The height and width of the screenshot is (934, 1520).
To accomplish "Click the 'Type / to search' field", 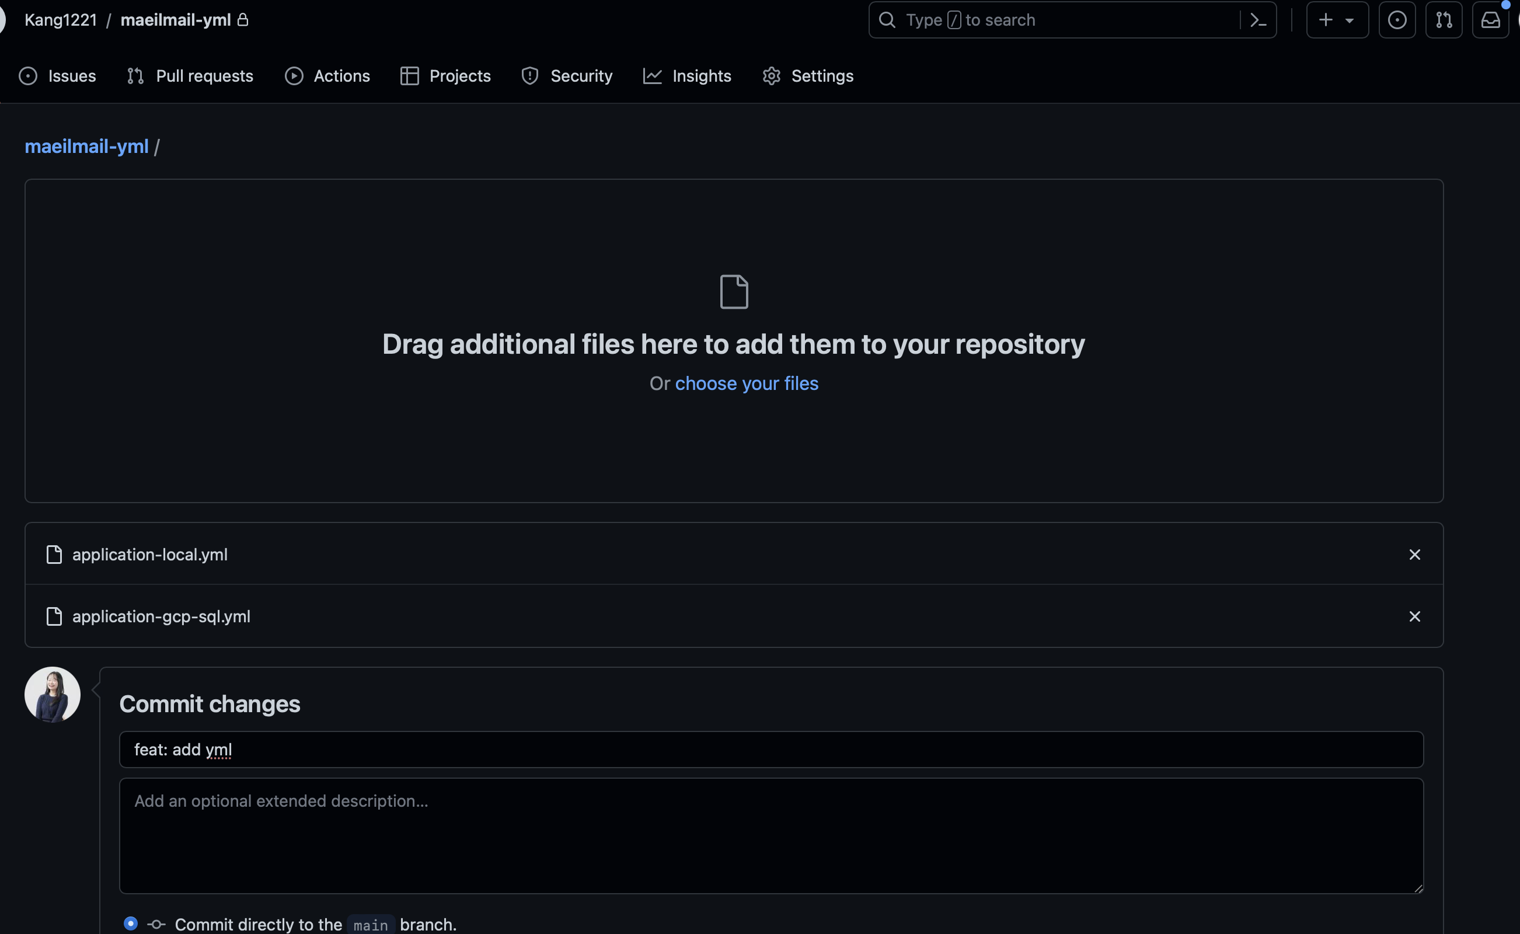I will pos(1072,20).
